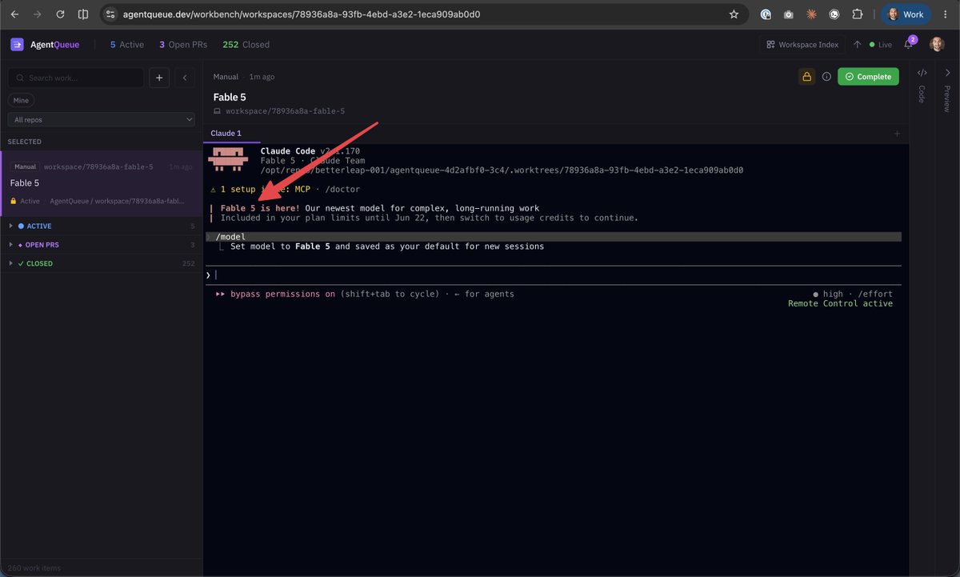The height and width of the screenshot is (577, 960).
Task: Filter by 252 Closed in header
Action: [246, 45]
